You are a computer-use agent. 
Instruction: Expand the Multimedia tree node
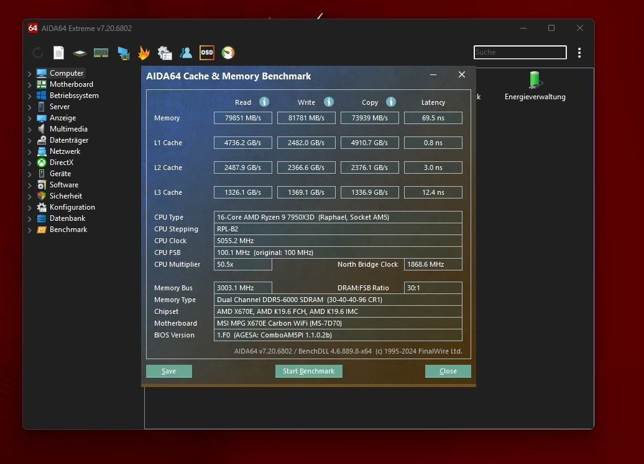pyautogui.click(x=30, y=130)
